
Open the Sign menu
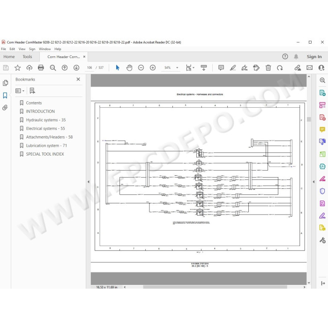pyautogui.click(x=32, y=49)
